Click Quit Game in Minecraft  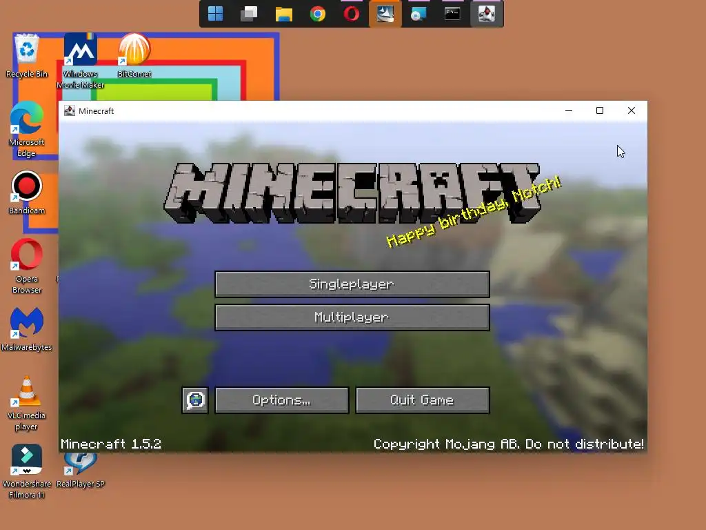[423, 400]
